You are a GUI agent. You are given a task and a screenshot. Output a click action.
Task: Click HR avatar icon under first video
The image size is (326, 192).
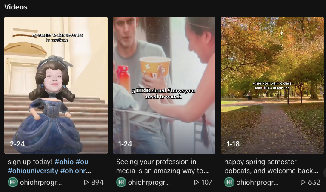[x=13, y=182]
